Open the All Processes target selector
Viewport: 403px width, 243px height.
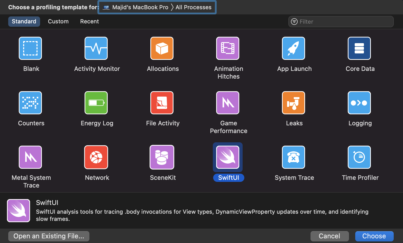click(x=194, y=7)
